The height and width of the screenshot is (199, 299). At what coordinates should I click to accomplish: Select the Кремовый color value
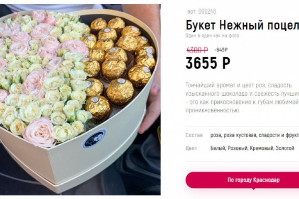(x=262, y=148)
